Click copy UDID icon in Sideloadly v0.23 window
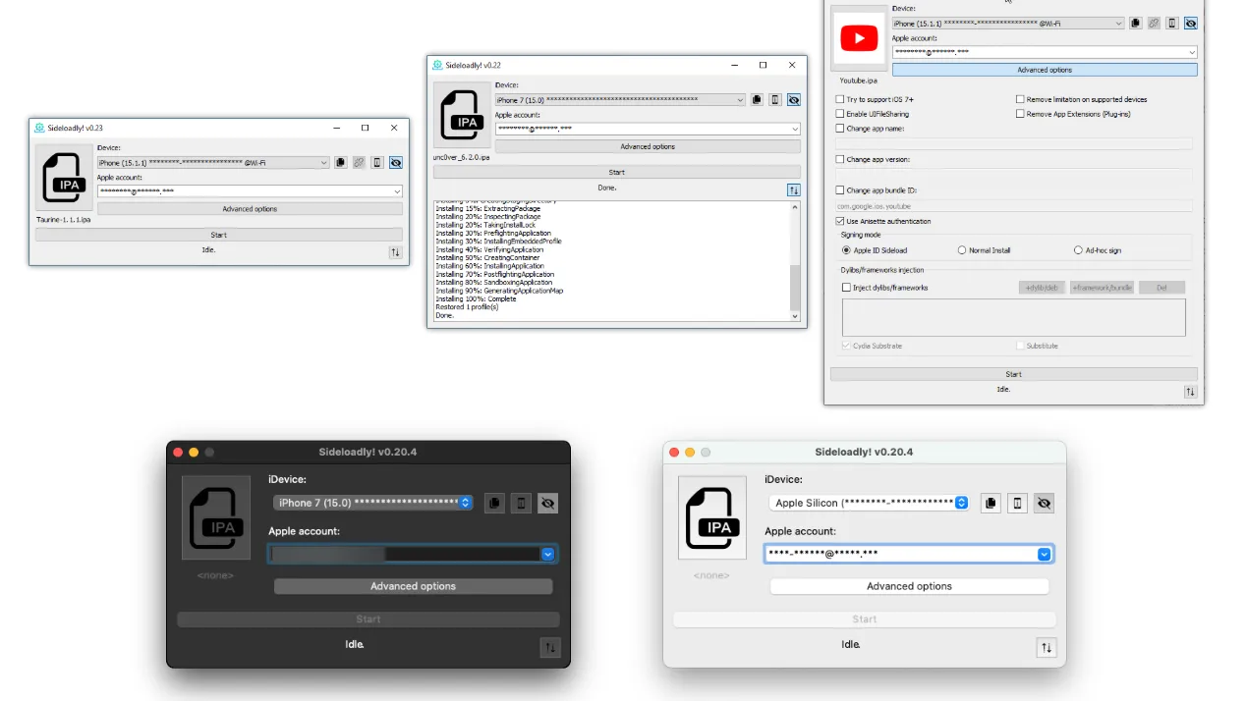This screenshot has width=1246, height=701. (x=341, y=162)
